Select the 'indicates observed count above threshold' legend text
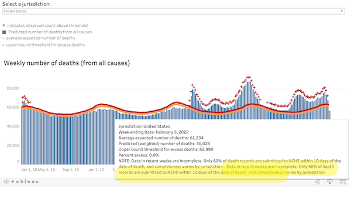Image resolution: width=351 pixels, height=213 pixels. pos(47,26)
